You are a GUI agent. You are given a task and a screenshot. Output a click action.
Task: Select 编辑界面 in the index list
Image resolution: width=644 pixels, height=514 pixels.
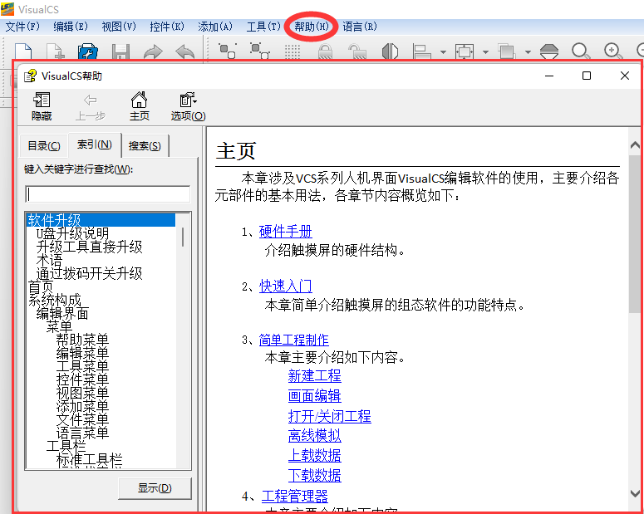[x=62, y=314]
